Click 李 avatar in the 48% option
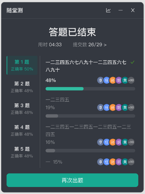 point(100,80)
